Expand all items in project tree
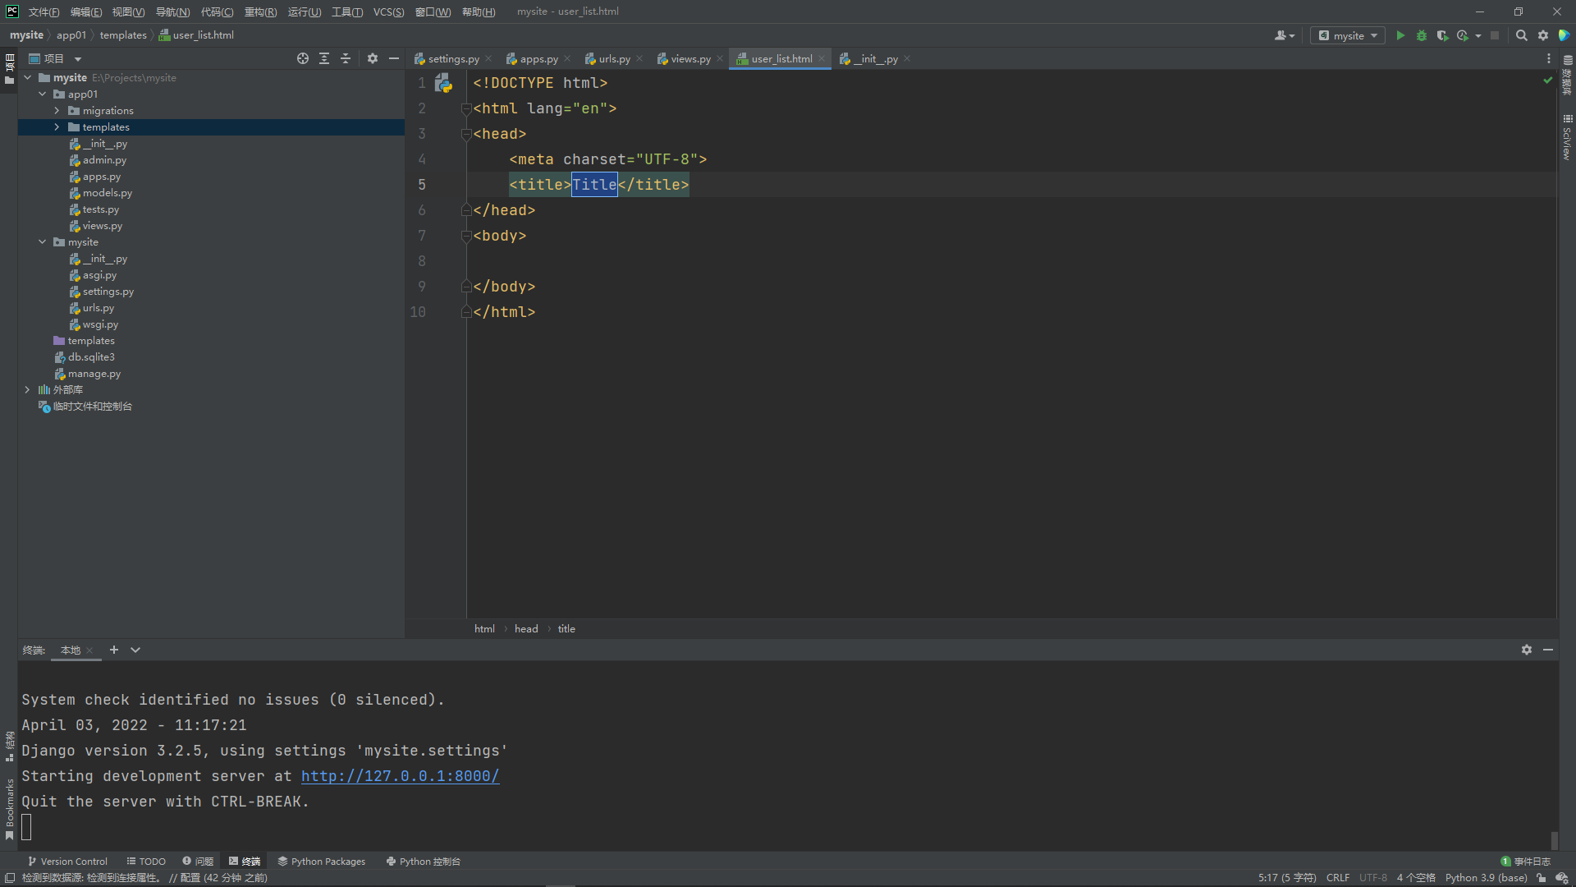The image size is (1576, 887). [324, 58]
